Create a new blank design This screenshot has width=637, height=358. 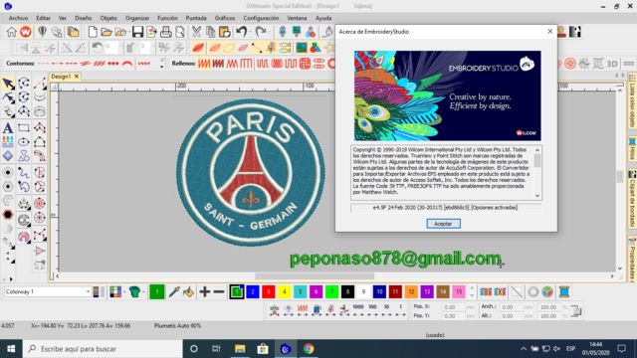click(x=93, y=32)
